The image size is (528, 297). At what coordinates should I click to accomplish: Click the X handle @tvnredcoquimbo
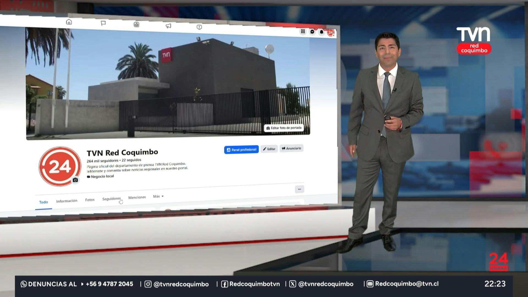(326, 284)
